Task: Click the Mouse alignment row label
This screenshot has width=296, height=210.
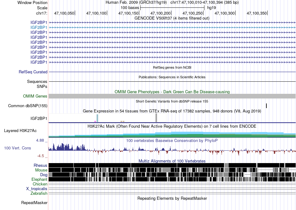Action: click(x=41, y=170)
